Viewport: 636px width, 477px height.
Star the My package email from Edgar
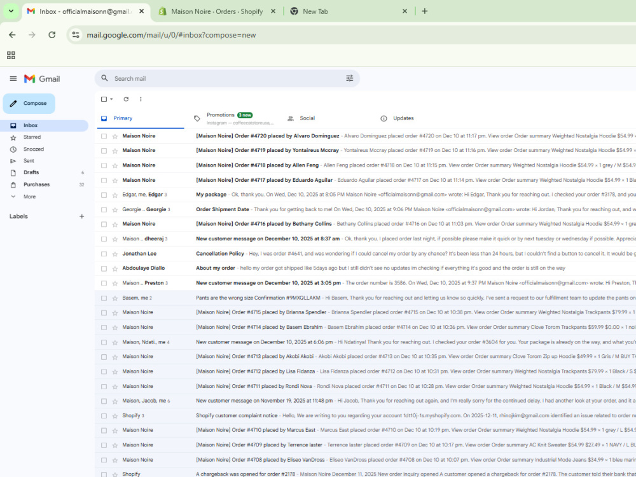pyautogui.click(x=114, y=195)
